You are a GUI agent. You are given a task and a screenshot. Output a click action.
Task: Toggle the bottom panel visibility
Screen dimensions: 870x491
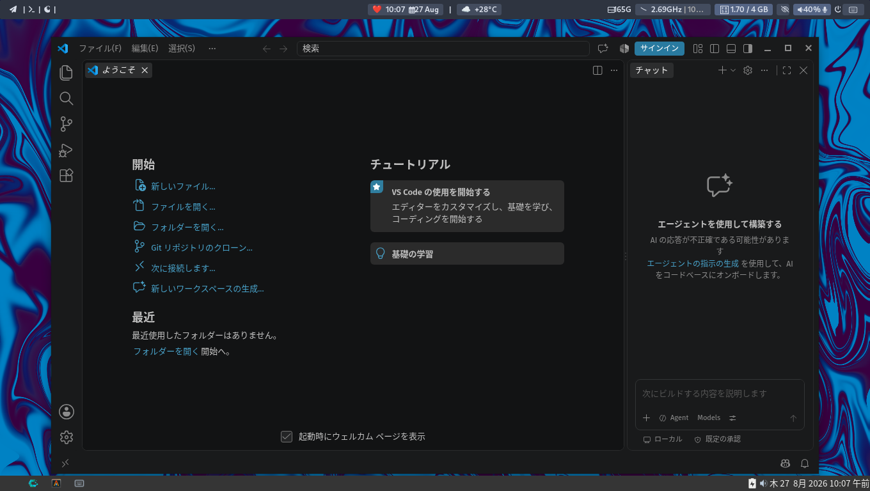tap(731, 49)
